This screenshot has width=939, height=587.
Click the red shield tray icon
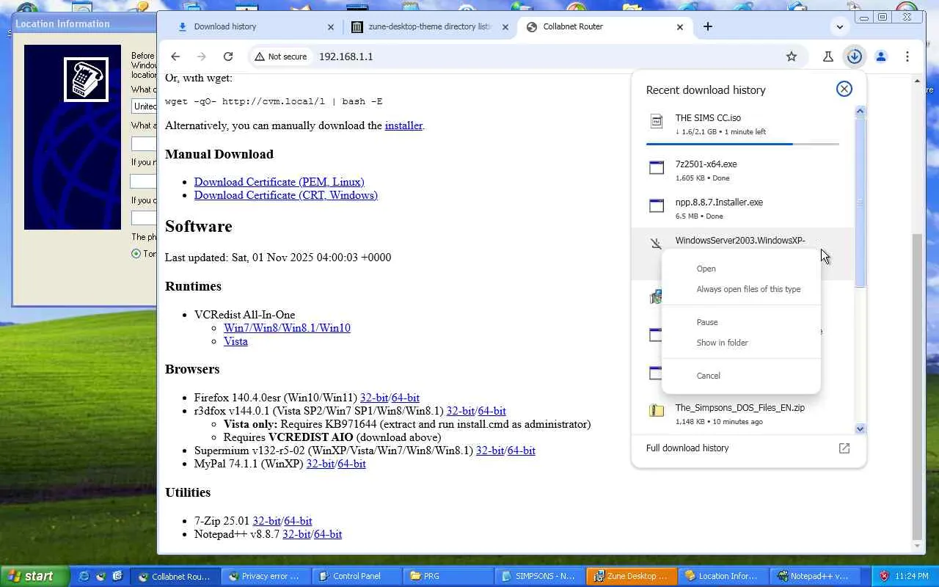pos(884,576)
